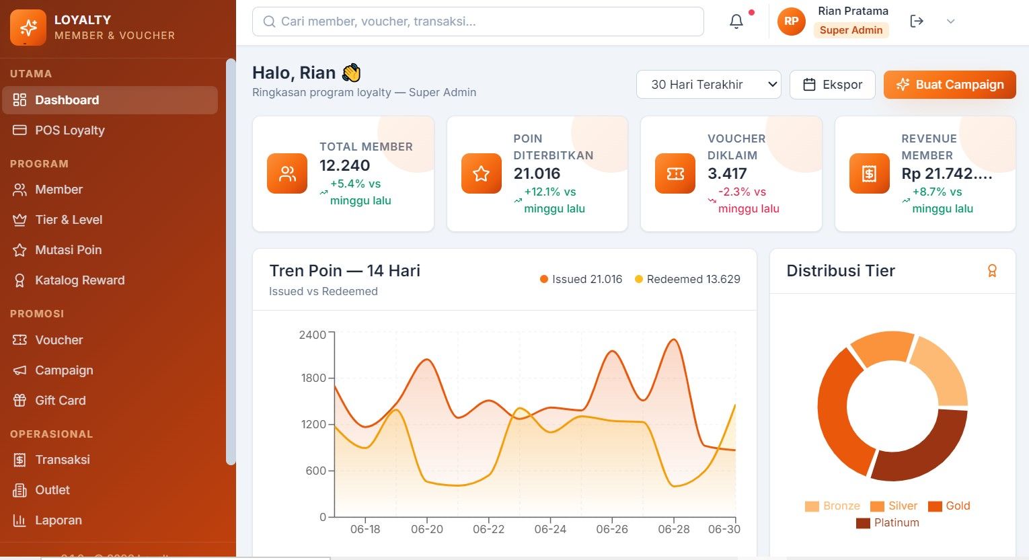
Task: Toggle the Redeemed 13.629 chart legend
Action: (687, 279)
